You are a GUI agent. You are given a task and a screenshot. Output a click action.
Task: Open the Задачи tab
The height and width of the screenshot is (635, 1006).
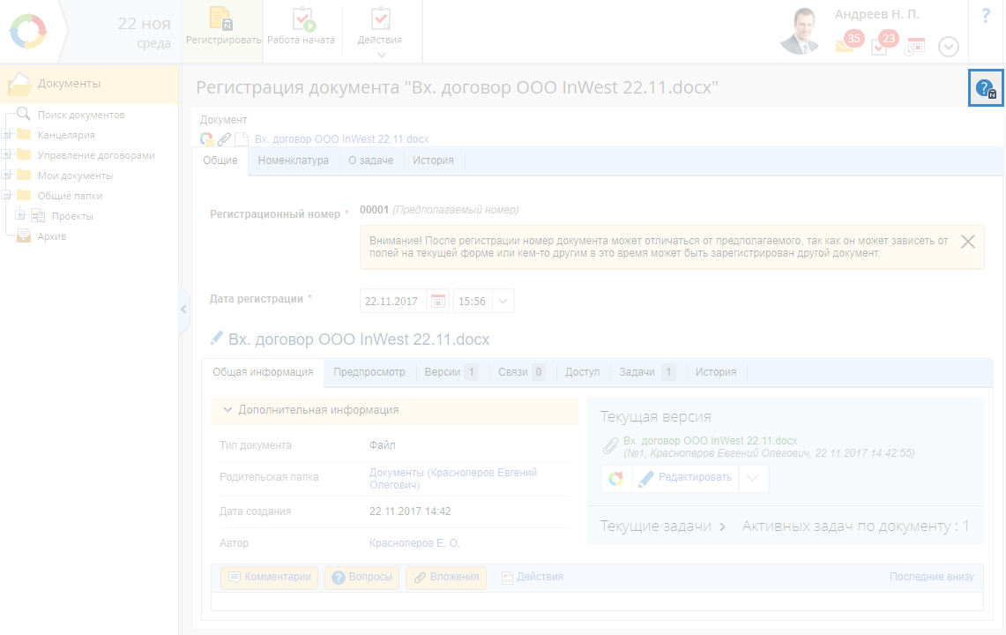click(647, 372)
